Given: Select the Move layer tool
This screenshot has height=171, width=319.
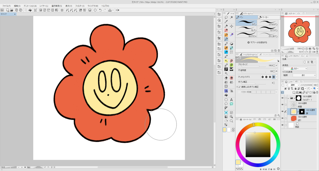Looking at the screenshot, I should 231,26.
